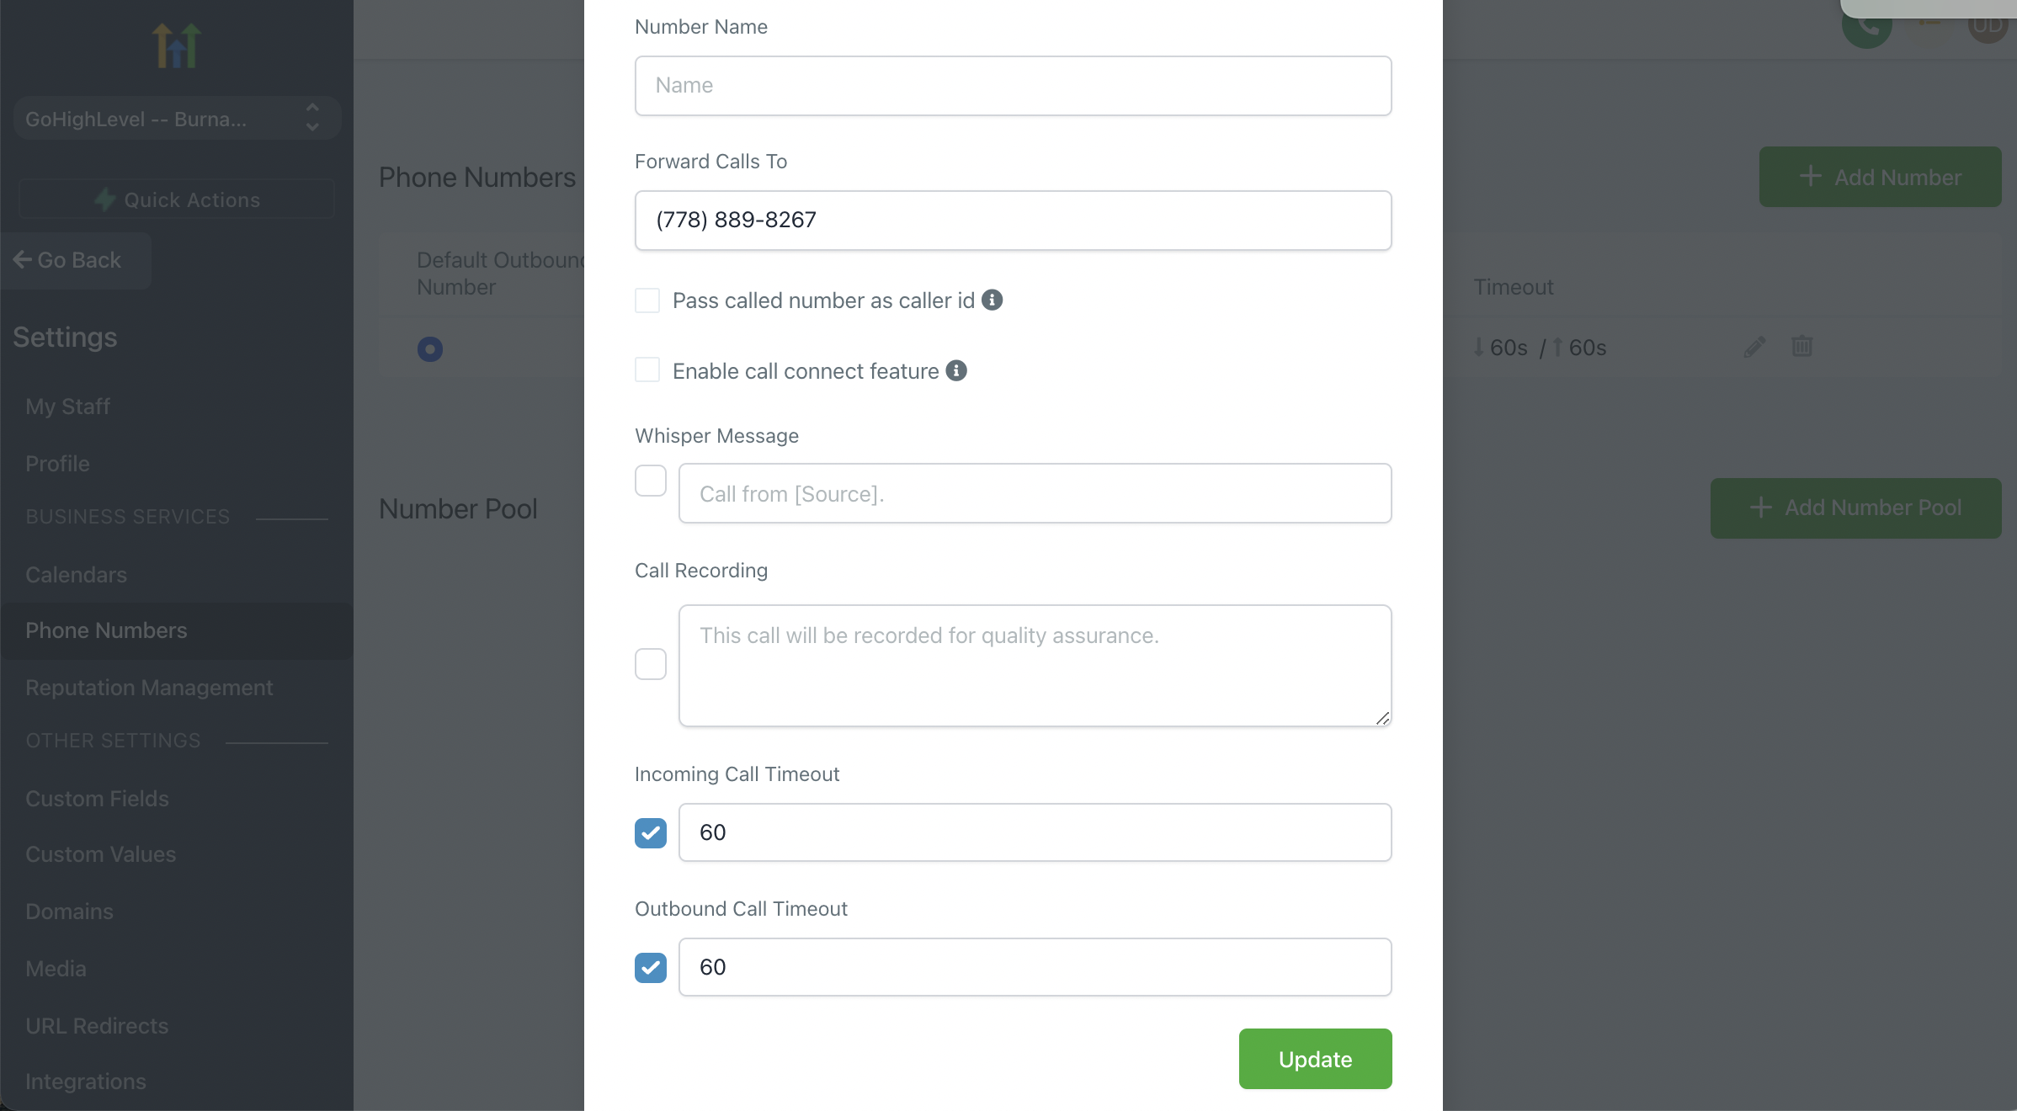Enable Pass called number as caller id
This screenshot has height=1111, width=2017.
pyautogui.click(x=647, y=300)
